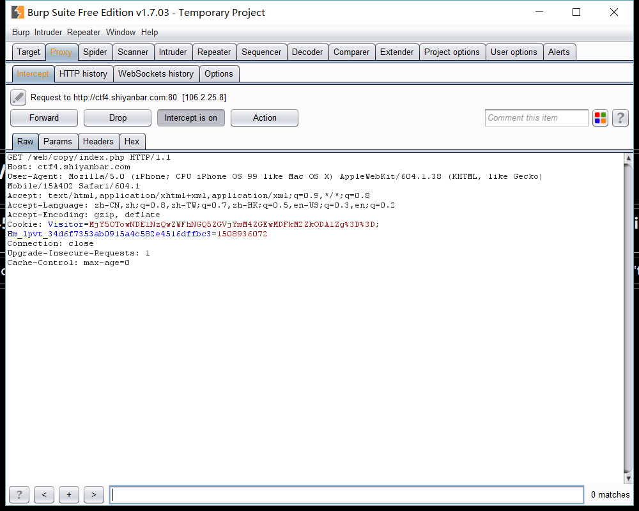Select the Raw message view tab
The width and height of the screenshot is (639, 511).
coord(26,141)
